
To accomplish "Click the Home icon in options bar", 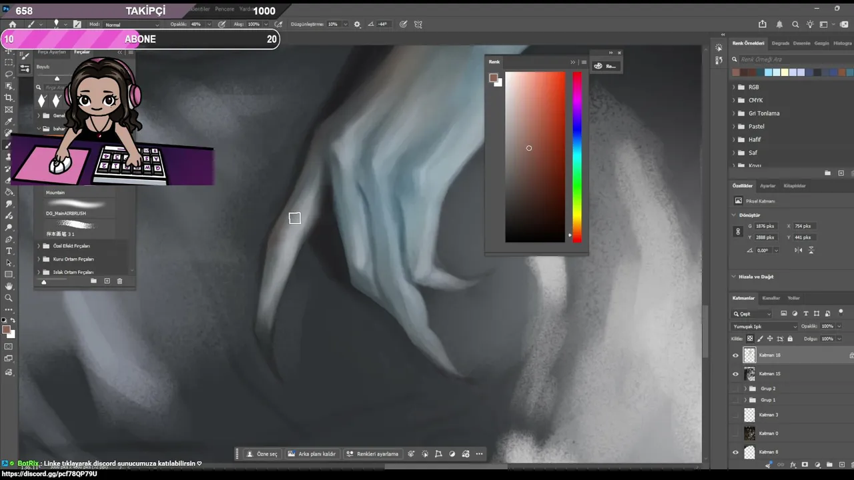I will [x=11, y=25].
